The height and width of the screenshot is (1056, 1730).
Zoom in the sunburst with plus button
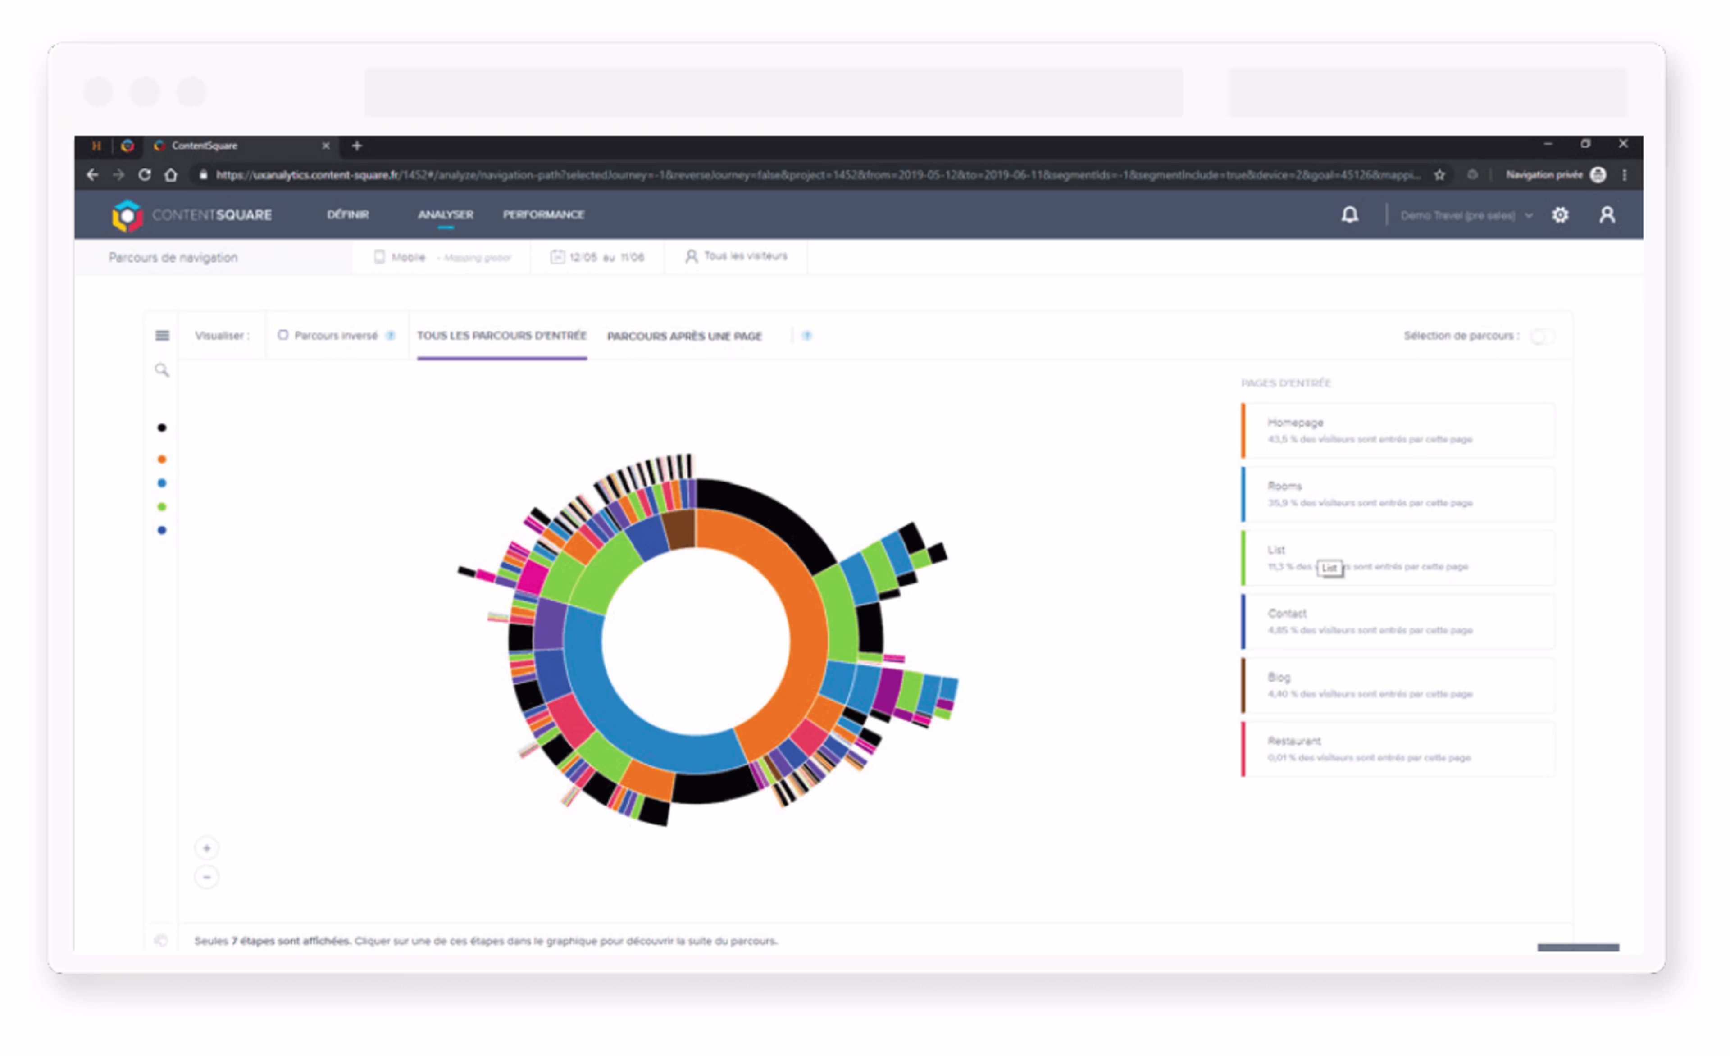(206, 848)
